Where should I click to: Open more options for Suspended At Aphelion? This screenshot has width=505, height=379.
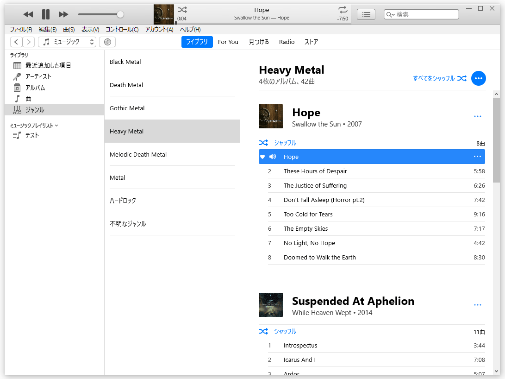pyautogui.click(x=478, y=305)
